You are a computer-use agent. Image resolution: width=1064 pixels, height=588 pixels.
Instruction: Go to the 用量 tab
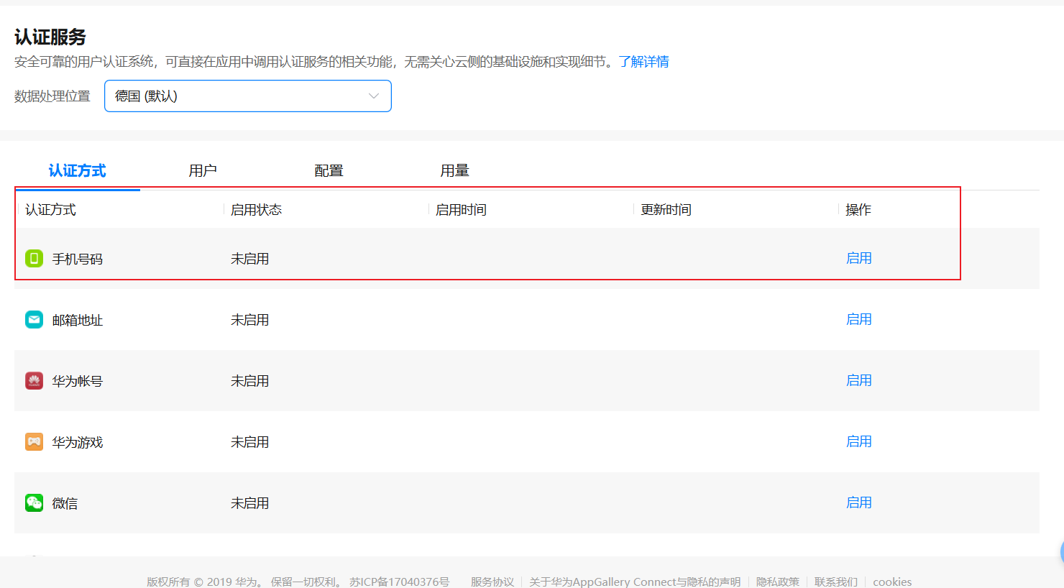[454, 170]
